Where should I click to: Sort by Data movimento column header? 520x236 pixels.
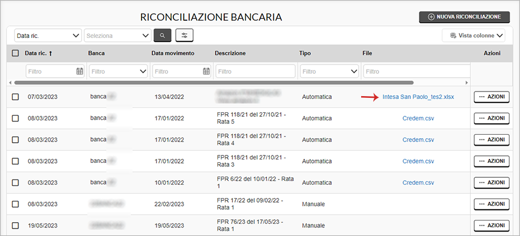(x=173, y=54)
